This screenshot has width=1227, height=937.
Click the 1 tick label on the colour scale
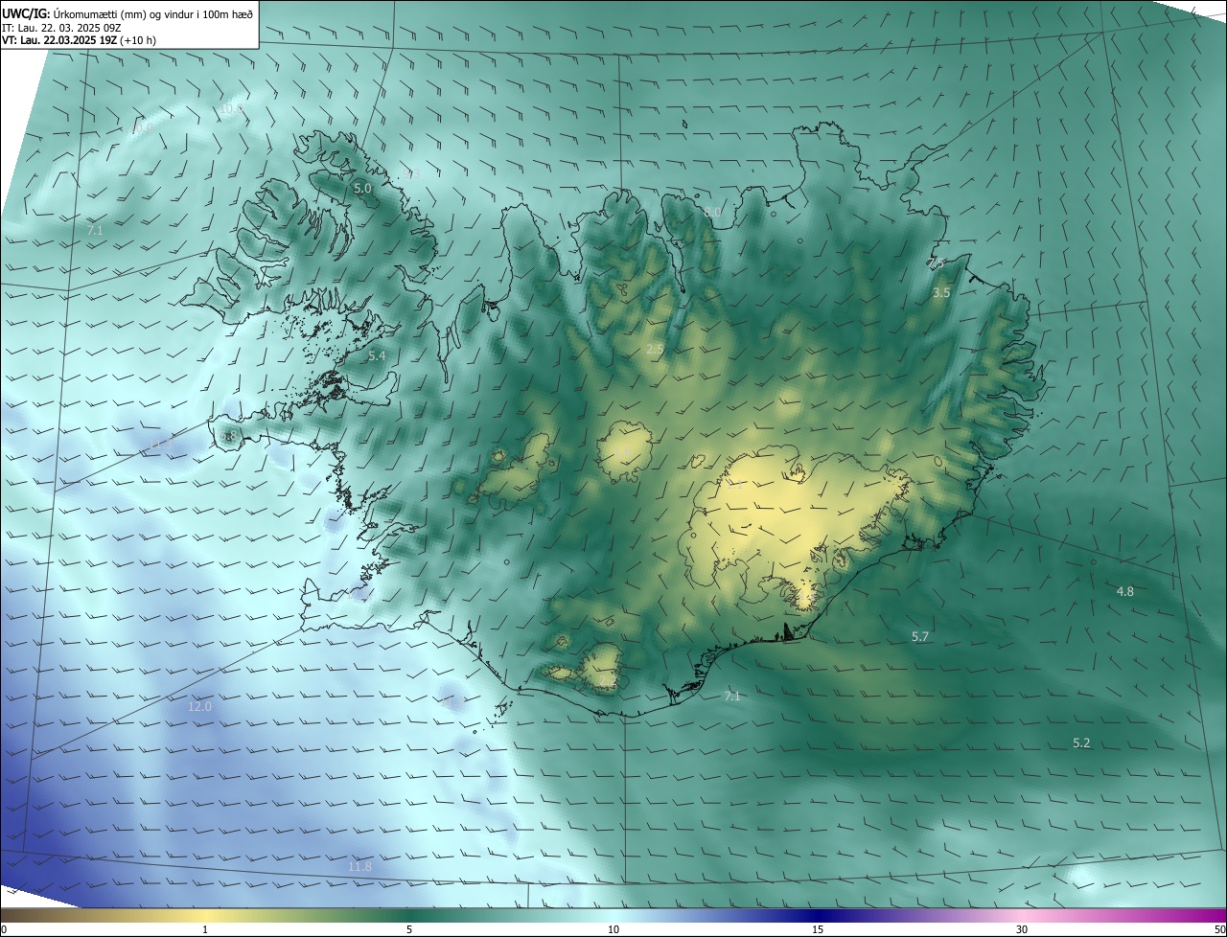pyautogui.click(x=205, y=929)
